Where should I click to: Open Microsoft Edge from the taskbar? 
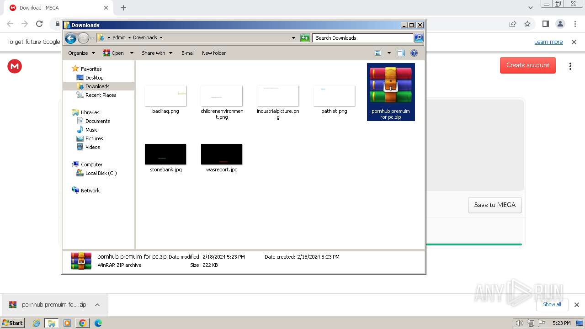pos(98,323)
